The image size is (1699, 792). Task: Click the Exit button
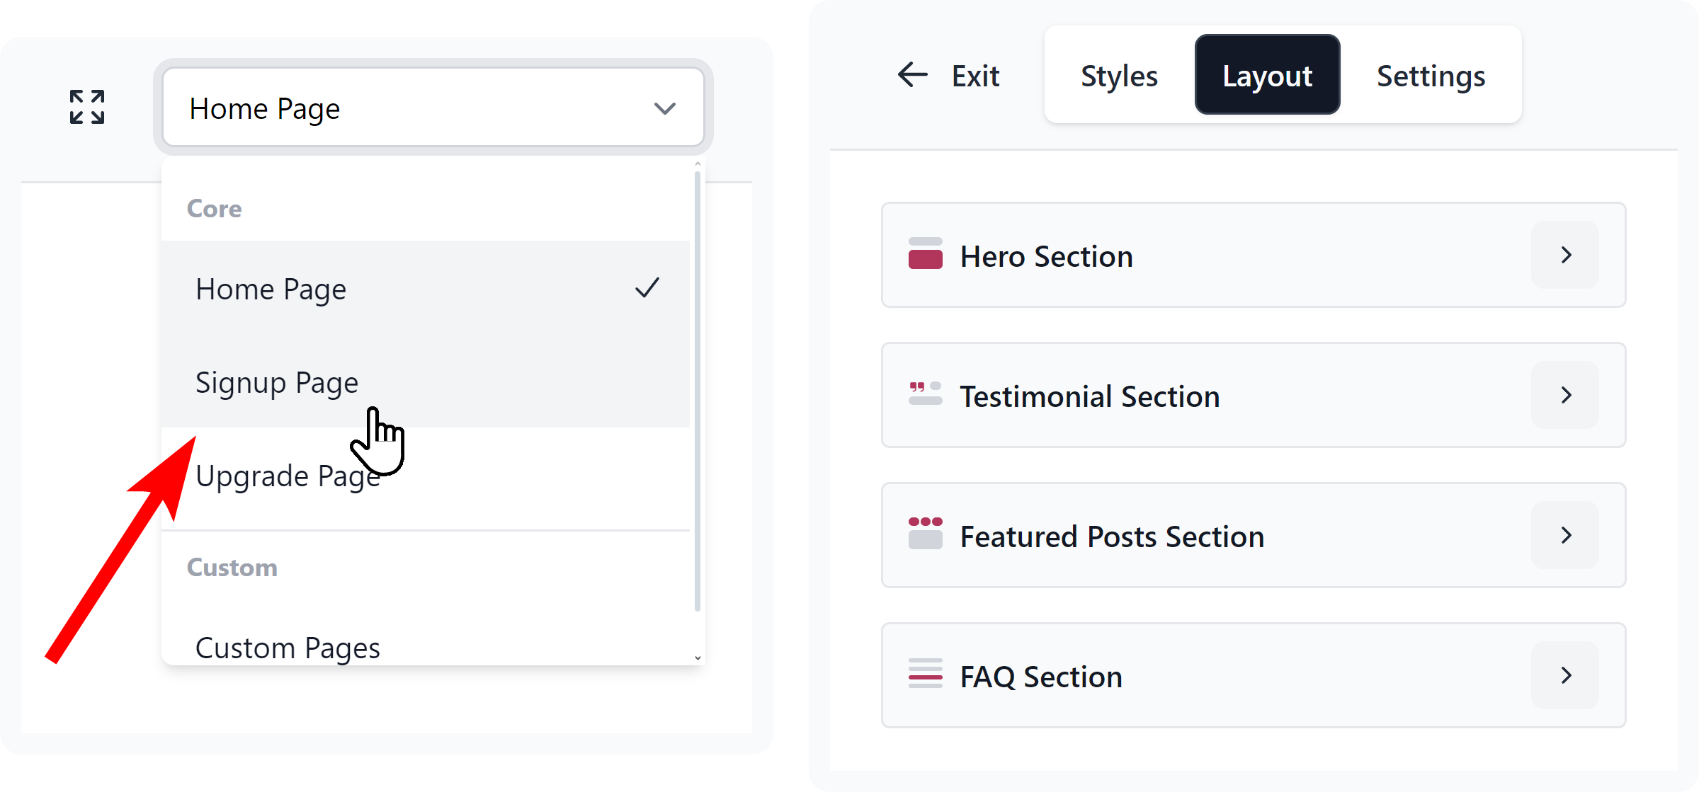tap(974, 76)
